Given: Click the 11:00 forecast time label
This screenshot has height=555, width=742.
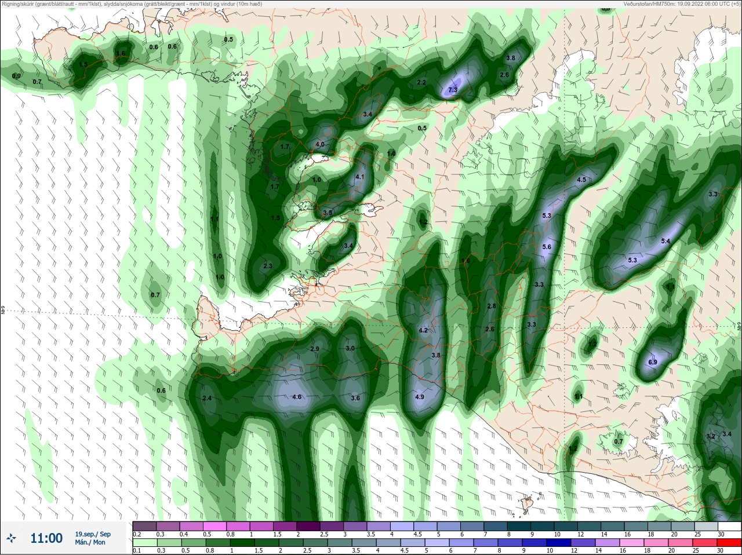Looking at the screenshot, I should 46,538.
